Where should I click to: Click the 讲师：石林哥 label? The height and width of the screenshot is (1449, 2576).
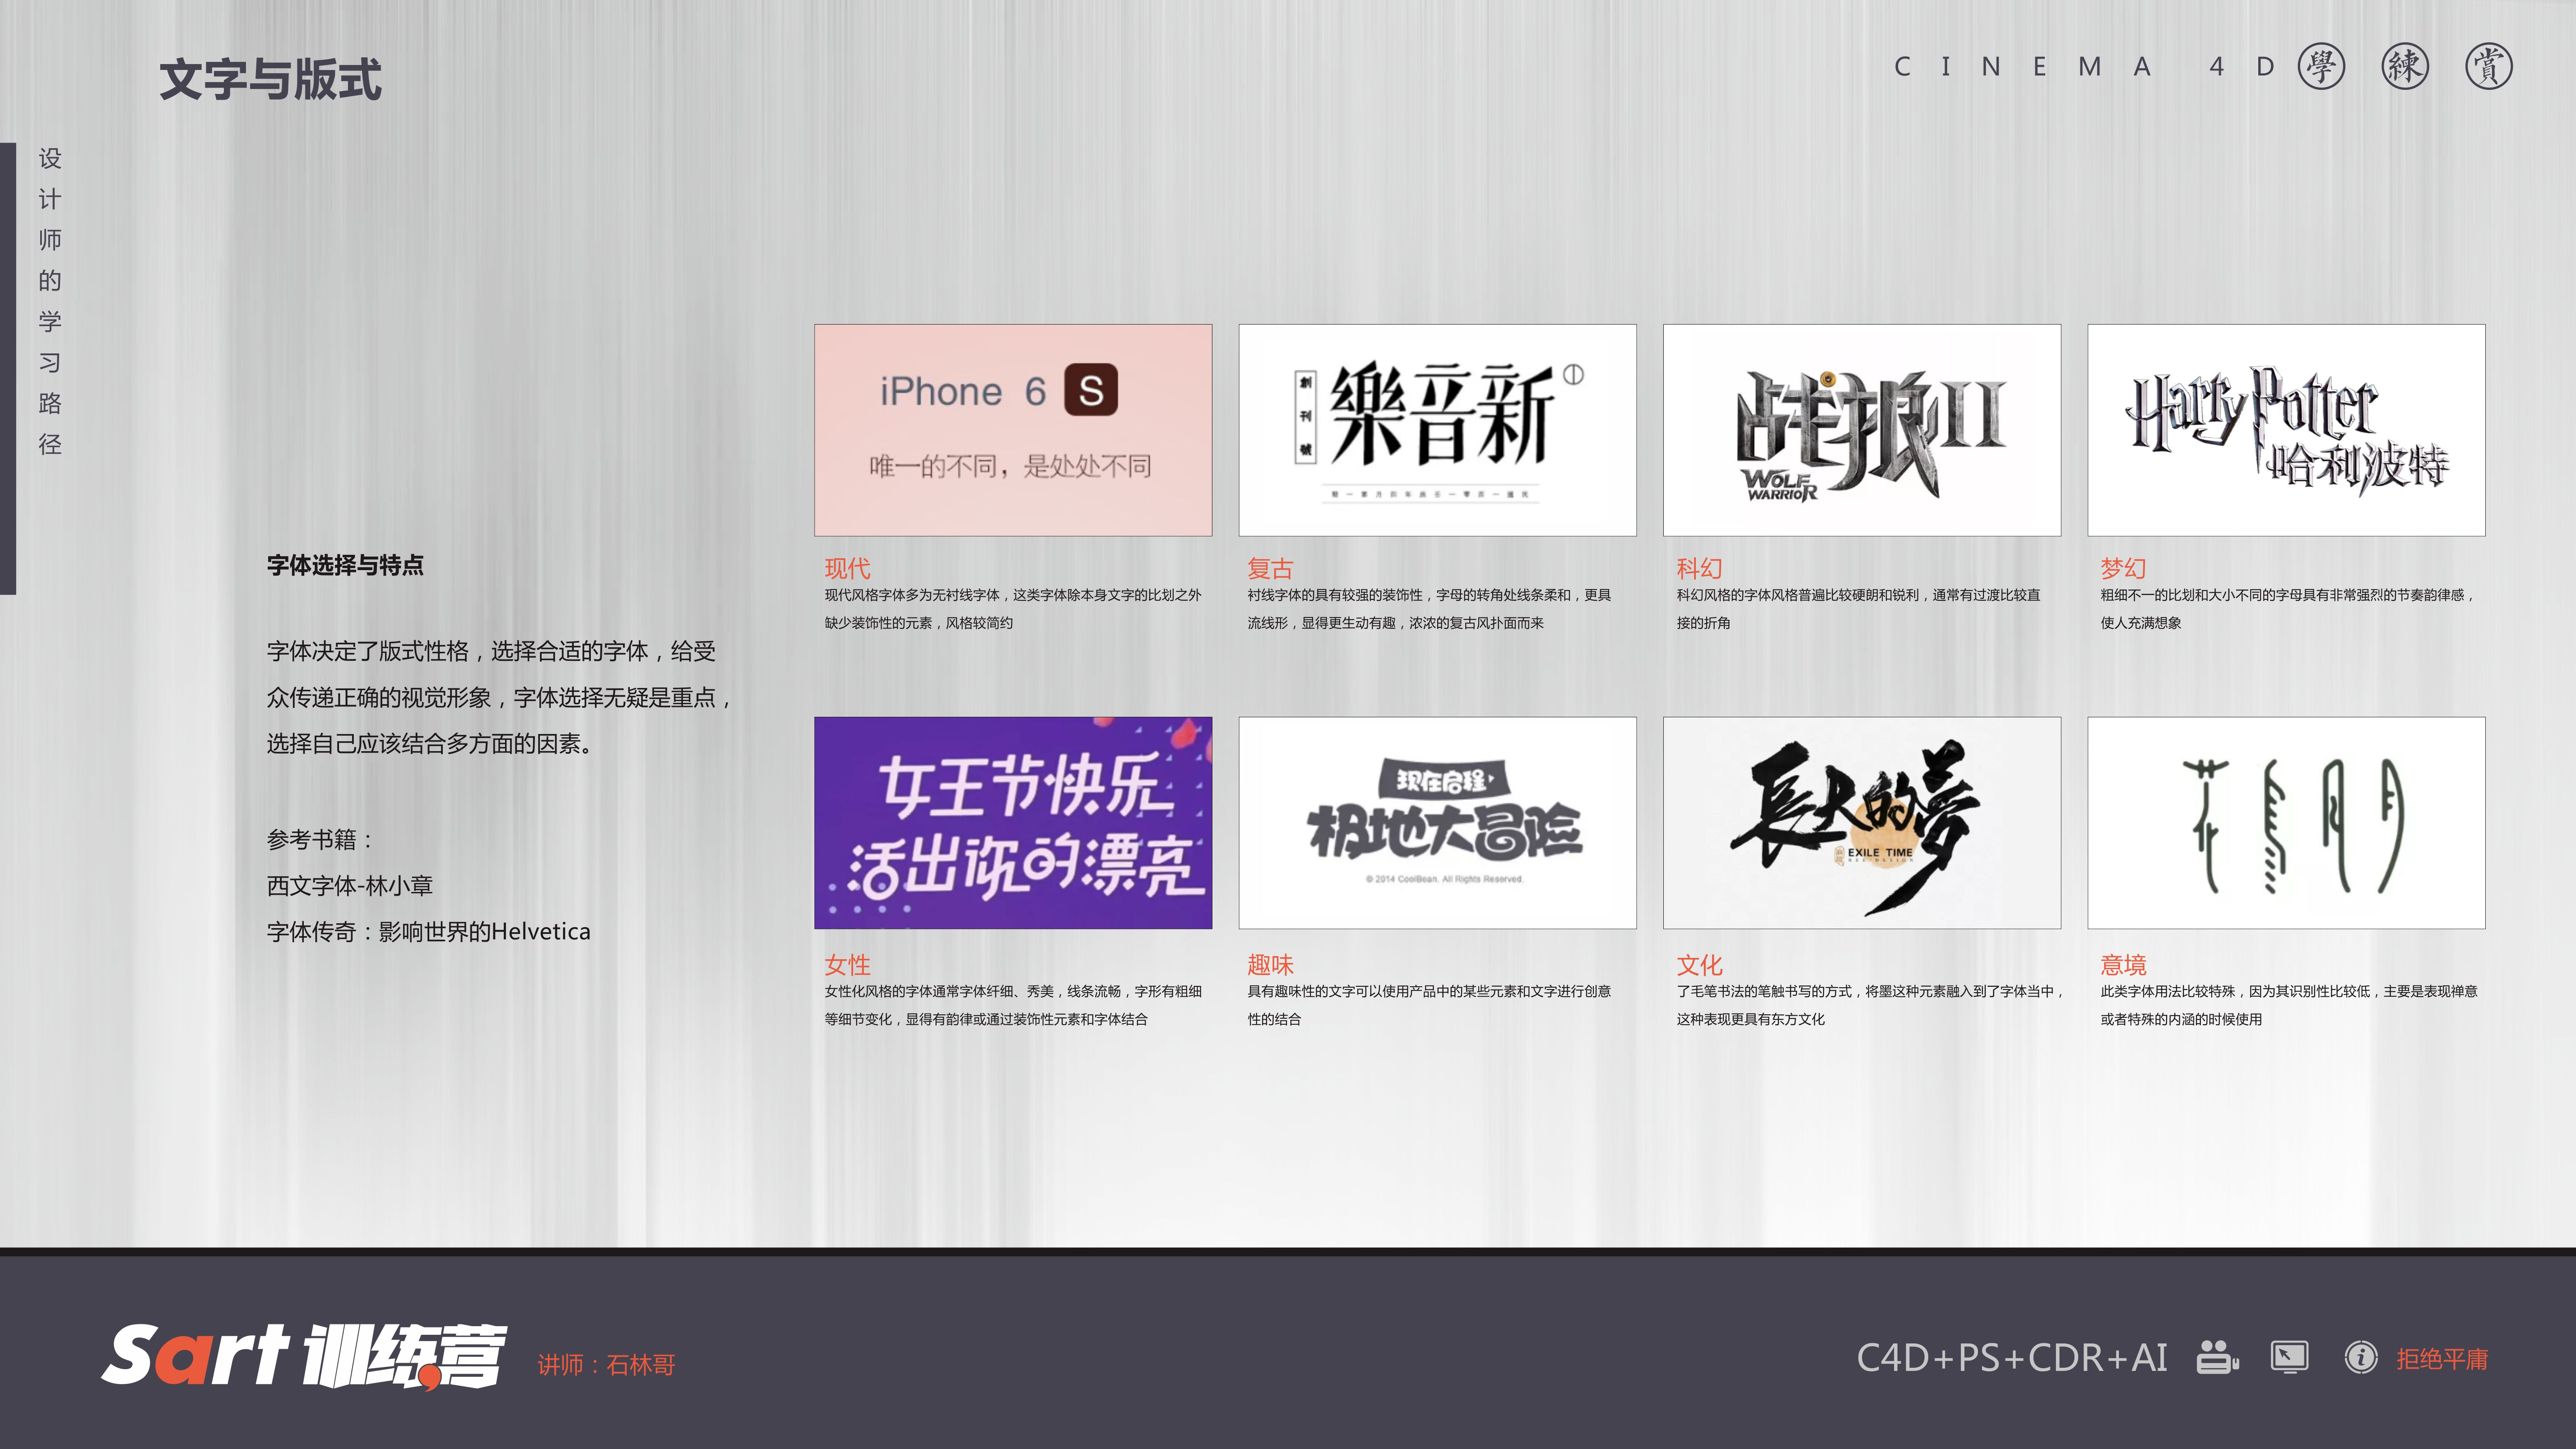click(x=606, y=1365)
